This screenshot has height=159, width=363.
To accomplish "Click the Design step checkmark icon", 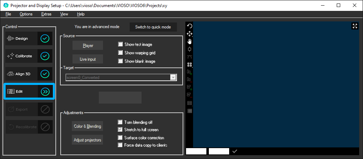I will (x=45, y=39).
